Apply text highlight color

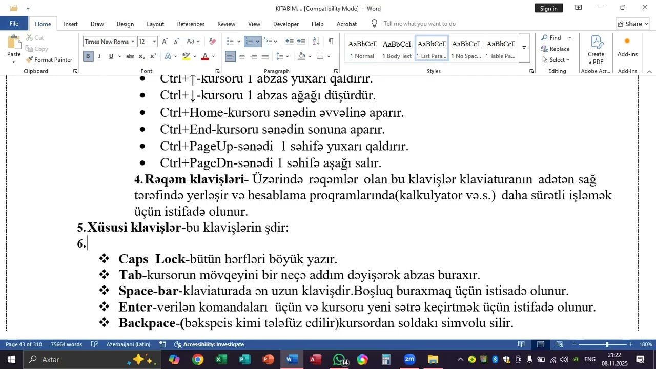[x=186, y=56]
